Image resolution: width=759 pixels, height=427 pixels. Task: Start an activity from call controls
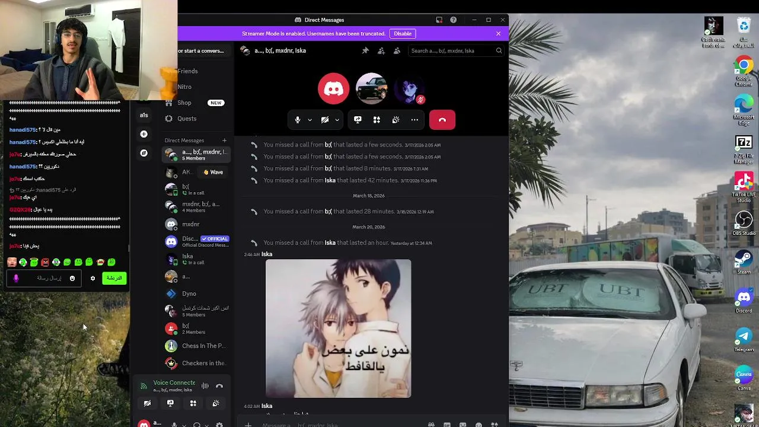(x=377, y=120)
